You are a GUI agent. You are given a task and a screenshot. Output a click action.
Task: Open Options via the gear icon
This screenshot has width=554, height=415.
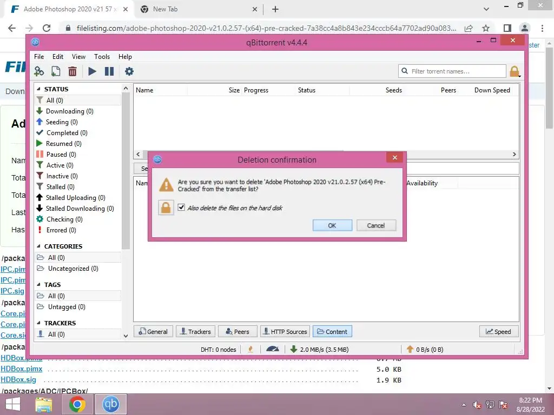129,71
